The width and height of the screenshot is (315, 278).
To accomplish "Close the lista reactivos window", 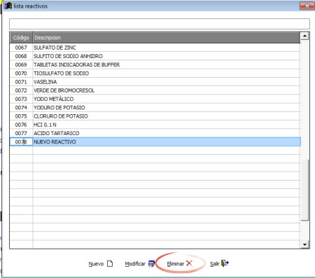I will pyautogui.click(x=307, y=6).
